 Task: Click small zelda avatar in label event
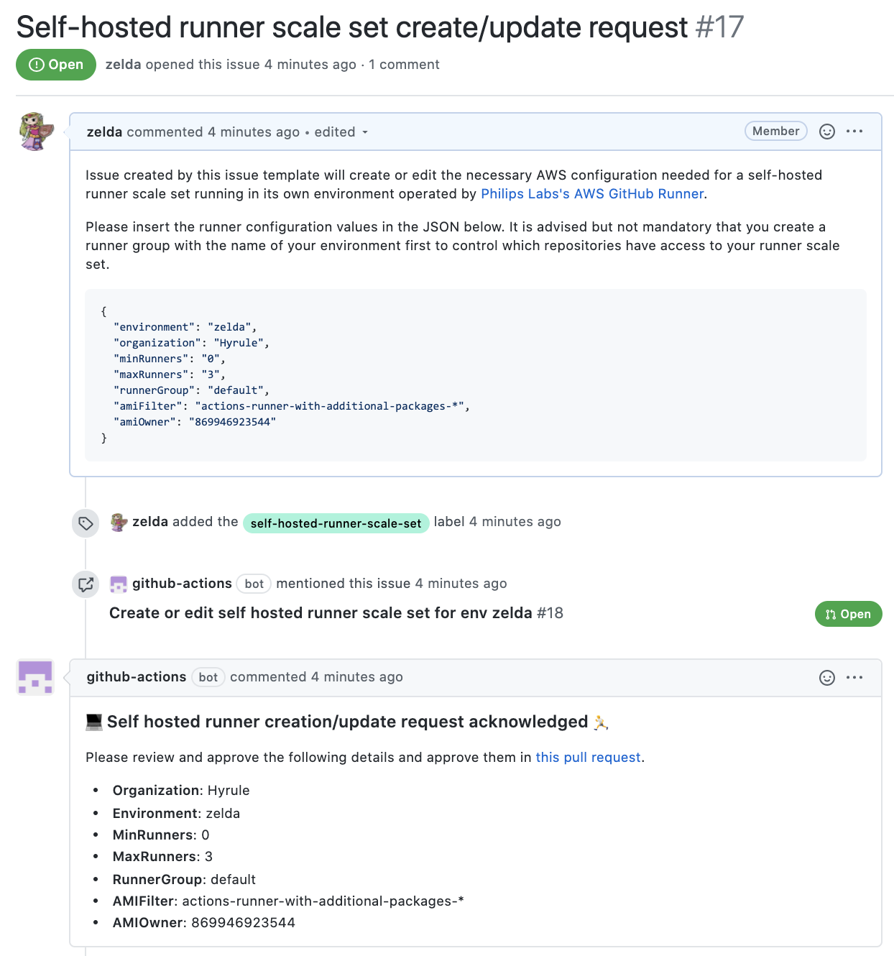(x=119, y=523)
